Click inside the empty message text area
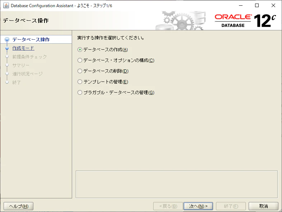Viewport: 282px width, 212px height. click(x=177, y=184)
